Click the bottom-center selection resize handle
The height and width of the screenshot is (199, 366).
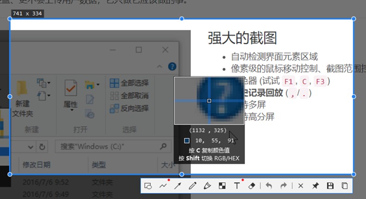click(x=182, y=174)
